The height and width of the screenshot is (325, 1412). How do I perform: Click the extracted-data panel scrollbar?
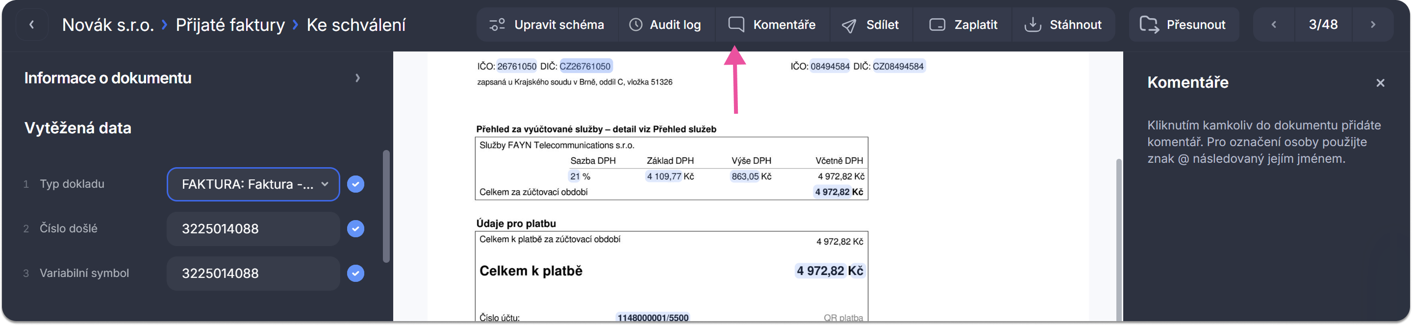(x=386, y=206)
